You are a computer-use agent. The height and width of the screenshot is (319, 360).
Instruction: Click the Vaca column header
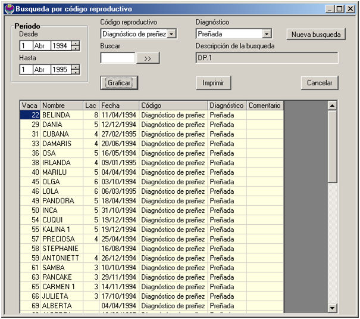[x=30, y=106]
